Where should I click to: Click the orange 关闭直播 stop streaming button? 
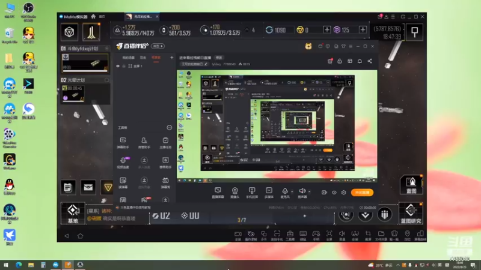362,193
